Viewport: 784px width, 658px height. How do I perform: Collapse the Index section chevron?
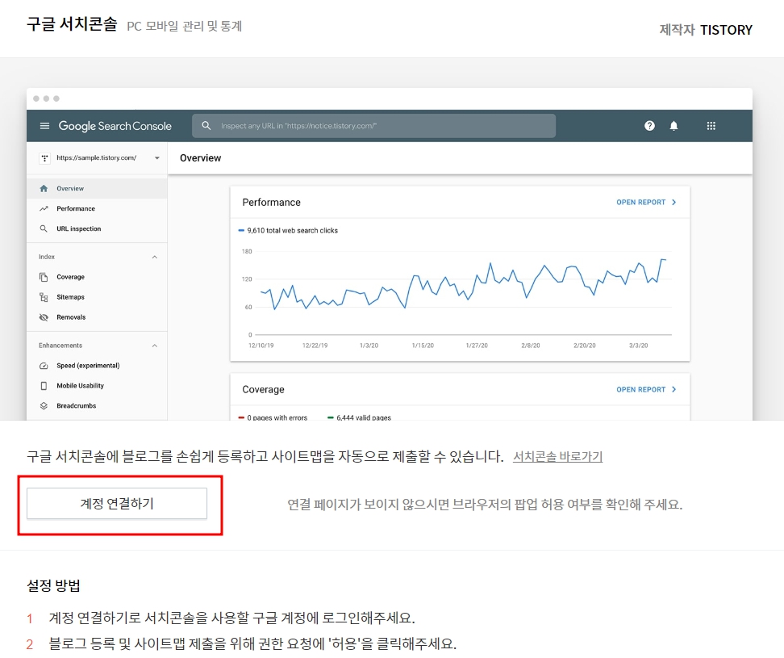pos(155,258)
